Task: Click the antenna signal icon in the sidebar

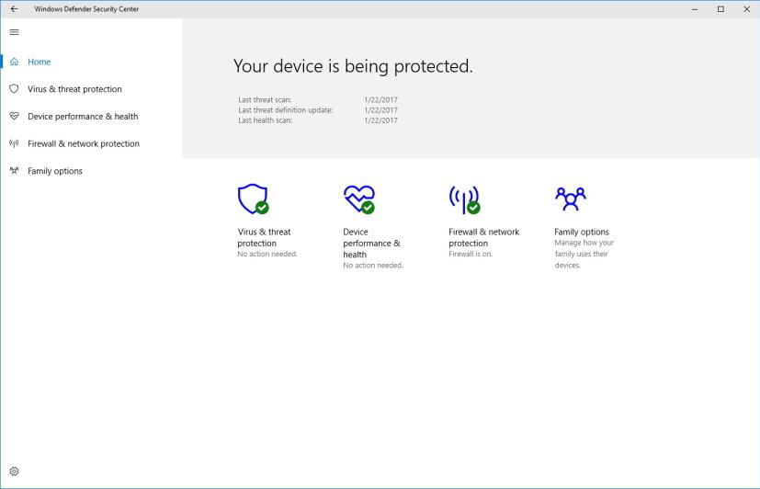Action: (14, 143)
